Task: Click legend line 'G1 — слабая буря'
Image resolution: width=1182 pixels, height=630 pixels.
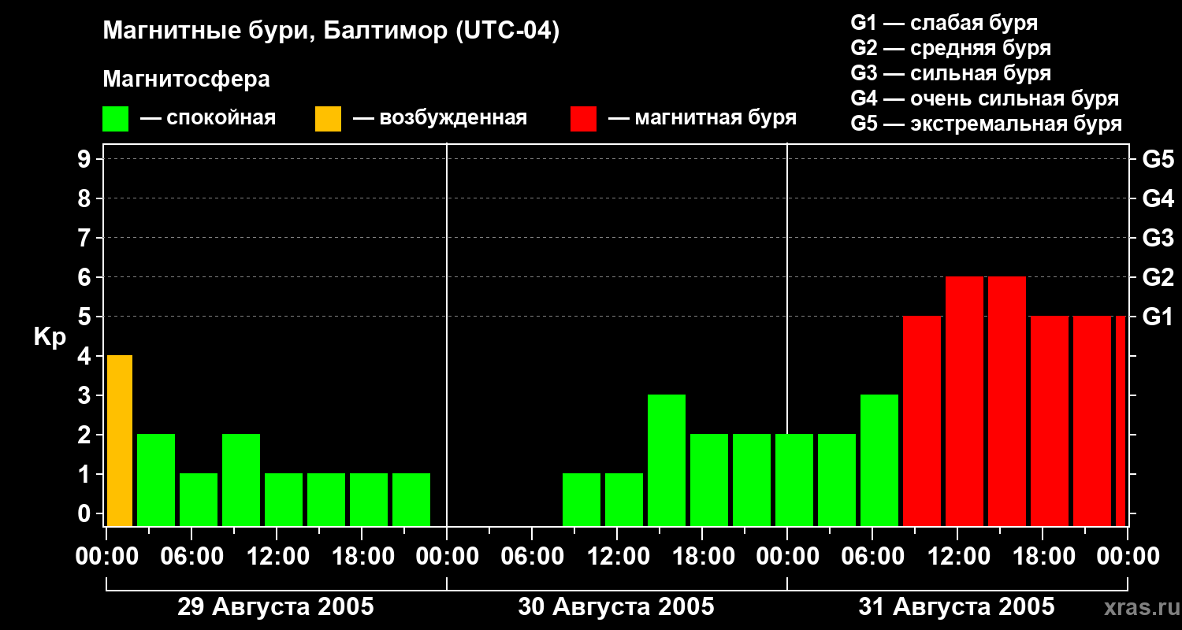Action: click(x=944, y=23)
